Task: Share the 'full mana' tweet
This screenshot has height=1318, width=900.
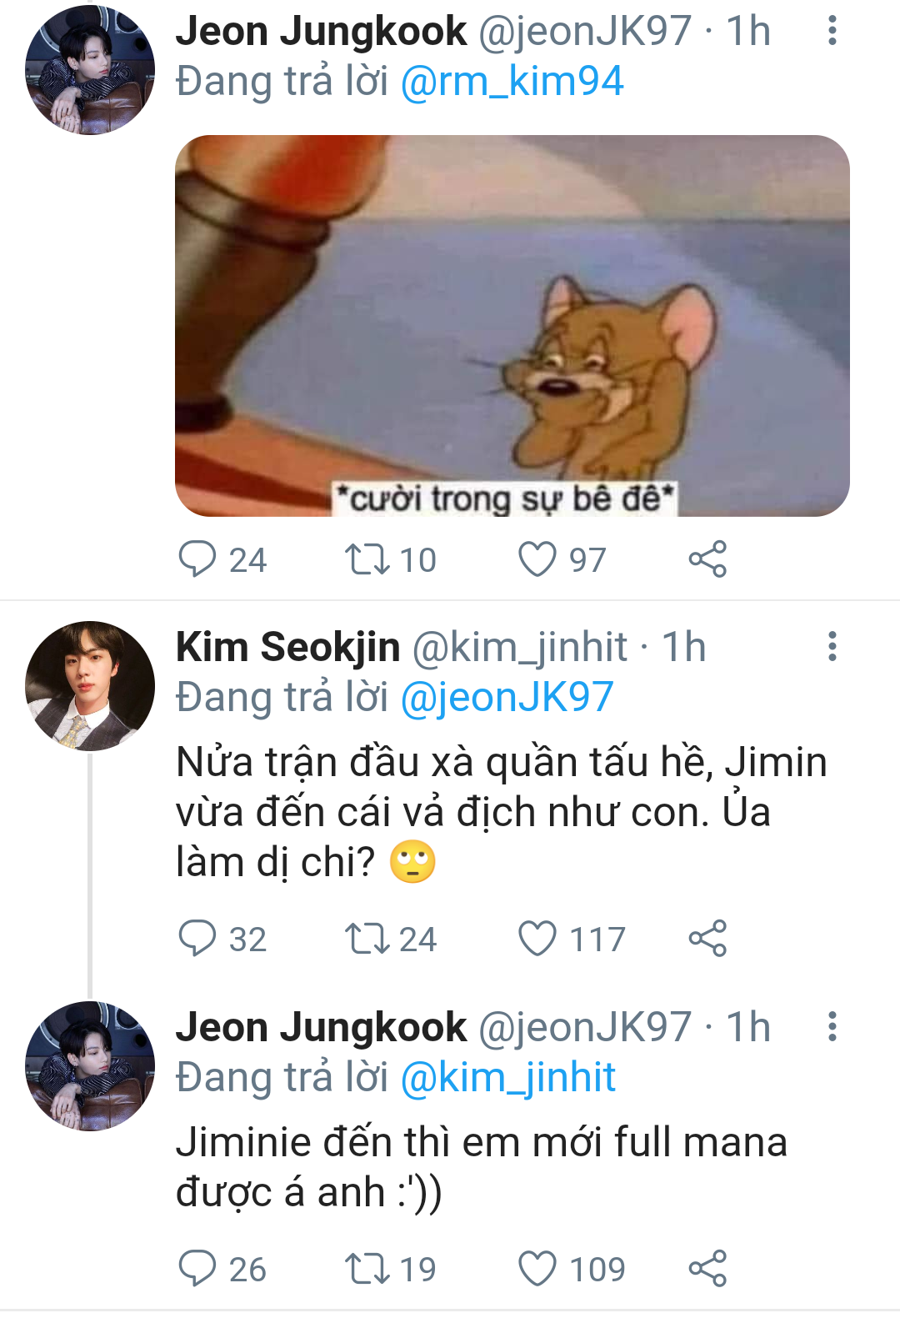Action: pos(707,1268)
